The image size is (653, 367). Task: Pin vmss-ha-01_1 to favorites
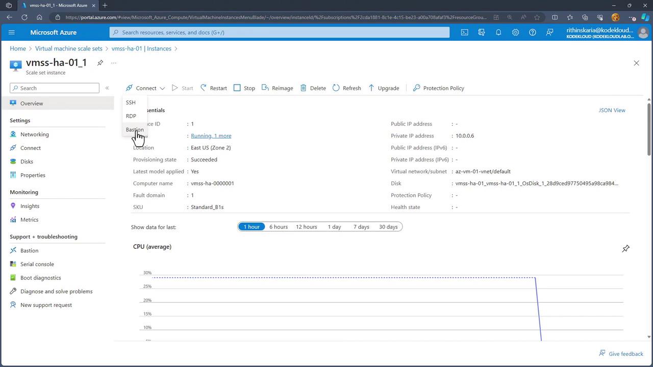100,63
